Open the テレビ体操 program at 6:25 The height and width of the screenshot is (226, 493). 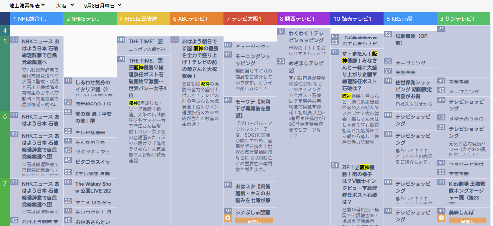pos(90,133)
